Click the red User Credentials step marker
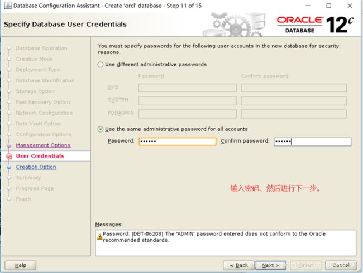Screen dimensions: 363x273 (9, 157)
